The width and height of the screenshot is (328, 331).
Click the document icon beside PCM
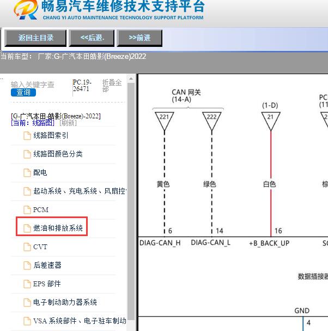click(27, 210)
